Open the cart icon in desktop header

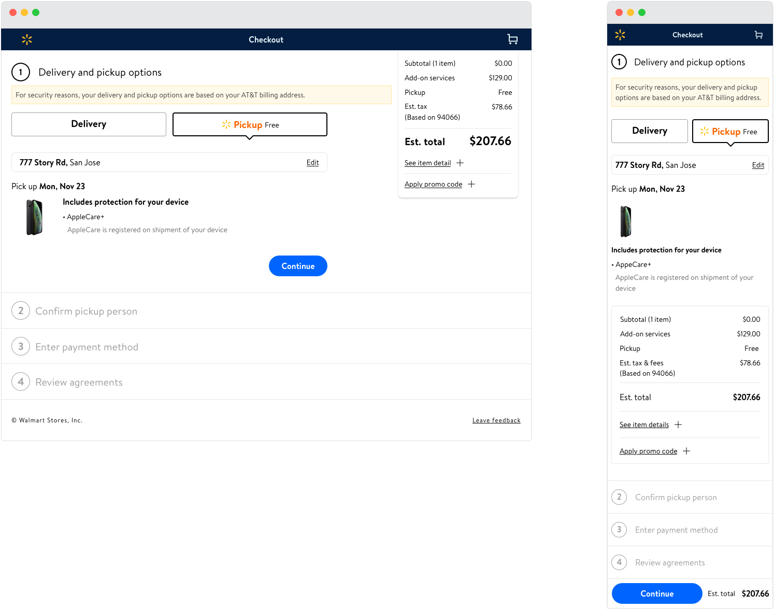point(512,39)
